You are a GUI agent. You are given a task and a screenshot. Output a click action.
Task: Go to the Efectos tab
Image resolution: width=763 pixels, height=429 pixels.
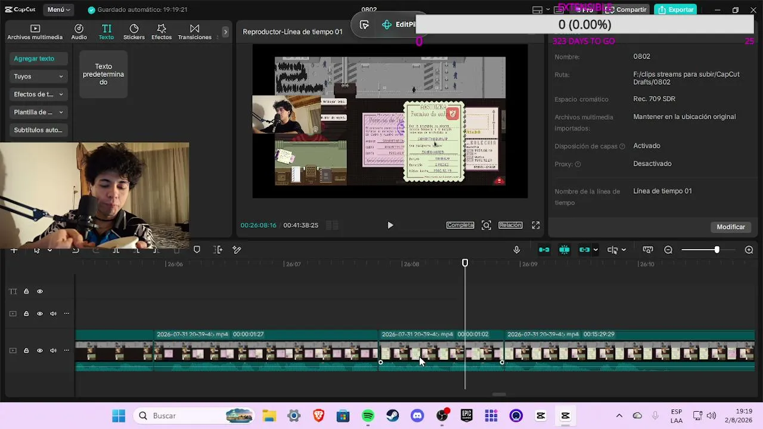(x=162, y=32)
